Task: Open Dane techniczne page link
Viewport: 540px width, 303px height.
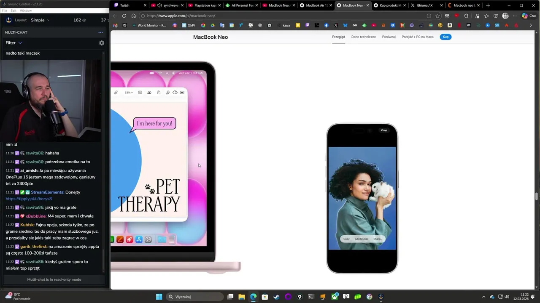Action: click(x=364, y=37)
